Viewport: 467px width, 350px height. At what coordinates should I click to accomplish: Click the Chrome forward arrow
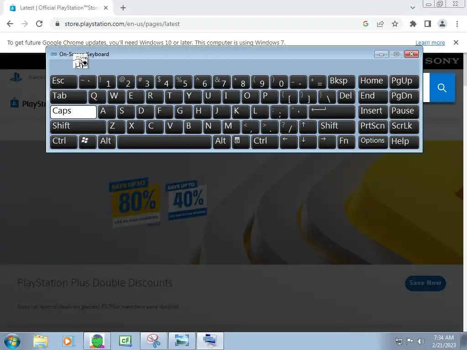pyautogui.click(x=25, y=24)
